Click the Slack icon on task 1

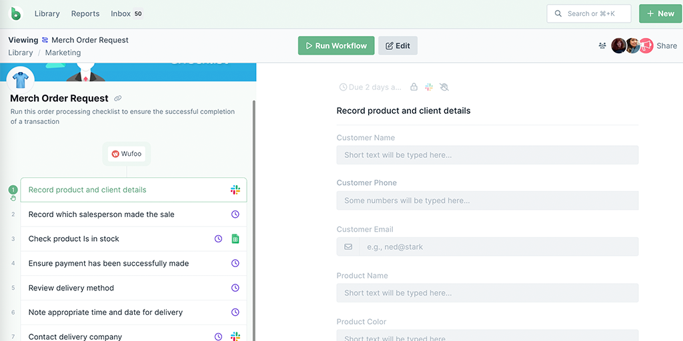[235, 190]
